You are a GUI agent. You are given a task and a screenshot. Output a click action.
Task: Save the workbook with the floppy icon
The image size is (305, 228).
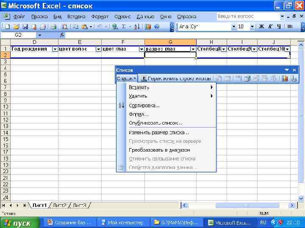pyautogui.click(x=25, y=27)
